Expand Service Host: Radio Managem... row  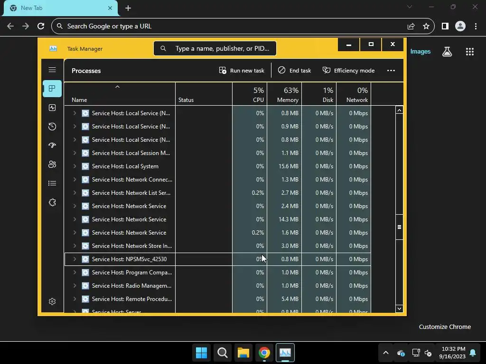[75, 286]
